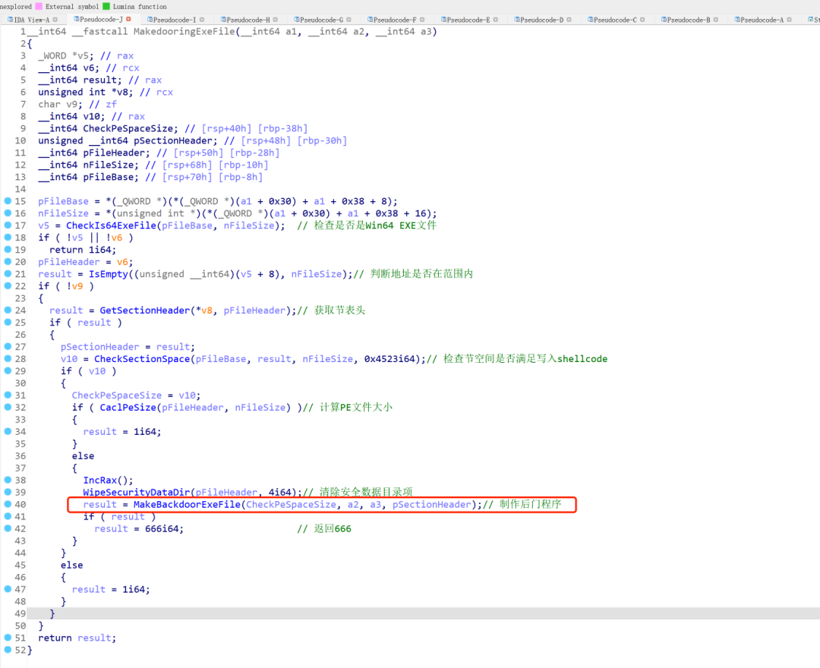Click the WipeSecurityDataDir function call

137,493
